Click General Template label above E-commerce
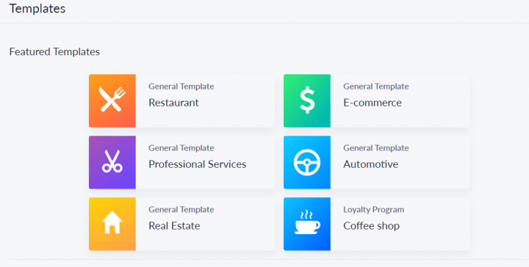Image resolution: width=529 pixels, height=267 pixels. [x=376, y=87]
